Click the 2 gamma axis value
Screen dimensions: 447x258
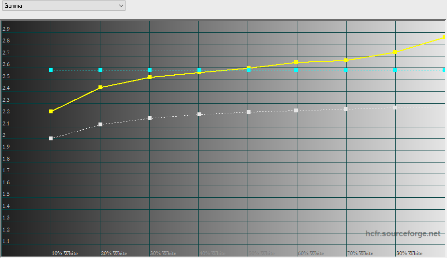pyautogui.click(x=4, y=135)
